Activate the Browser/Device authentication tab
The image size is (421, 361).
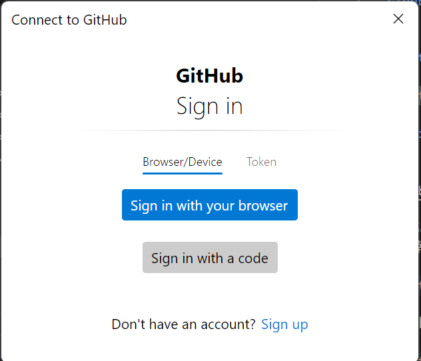[183, 162]
